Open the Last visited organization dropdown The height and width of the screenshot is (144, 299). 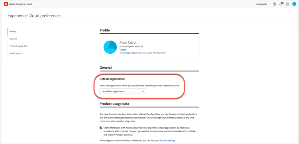(123, 91)
